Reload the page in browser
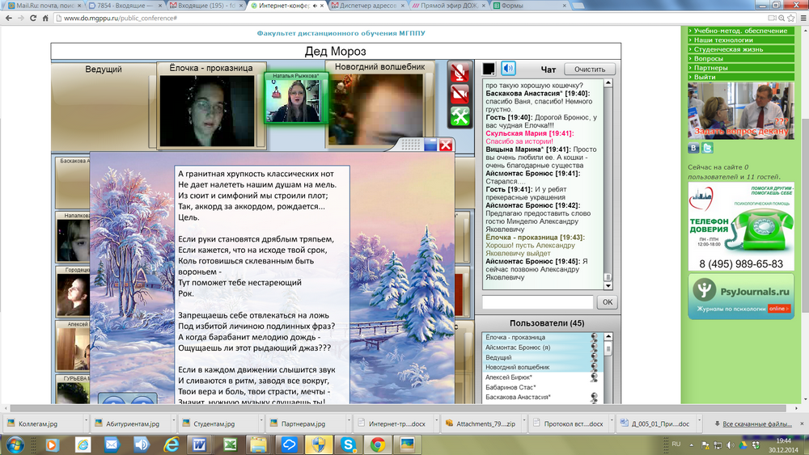The image size is (809, 455). (33, 18)
